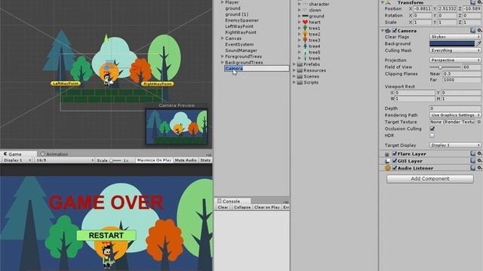
Task: Open Flare Layer gear settings menu
Action: [479, 154]
